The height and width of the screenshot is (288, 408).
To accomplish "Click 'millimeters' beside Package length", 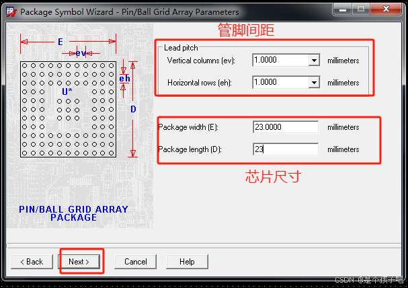I will (343, 149).
